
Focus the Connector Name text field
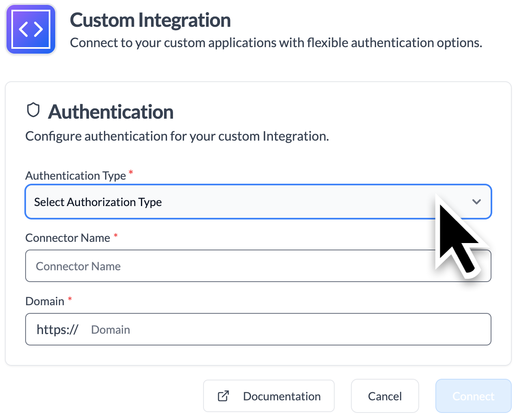coord(227,266)
